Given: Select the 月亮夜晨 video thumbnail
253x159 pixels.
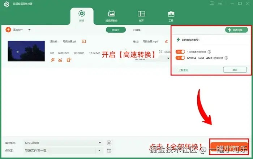Looking at the screenshot, I should (x=26, y=51).
